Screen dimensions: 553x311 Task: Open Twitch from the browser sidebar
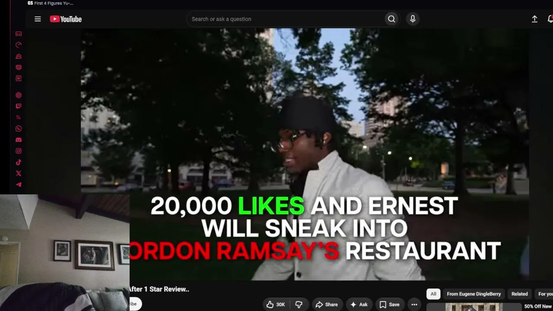[x=19, y=106]
